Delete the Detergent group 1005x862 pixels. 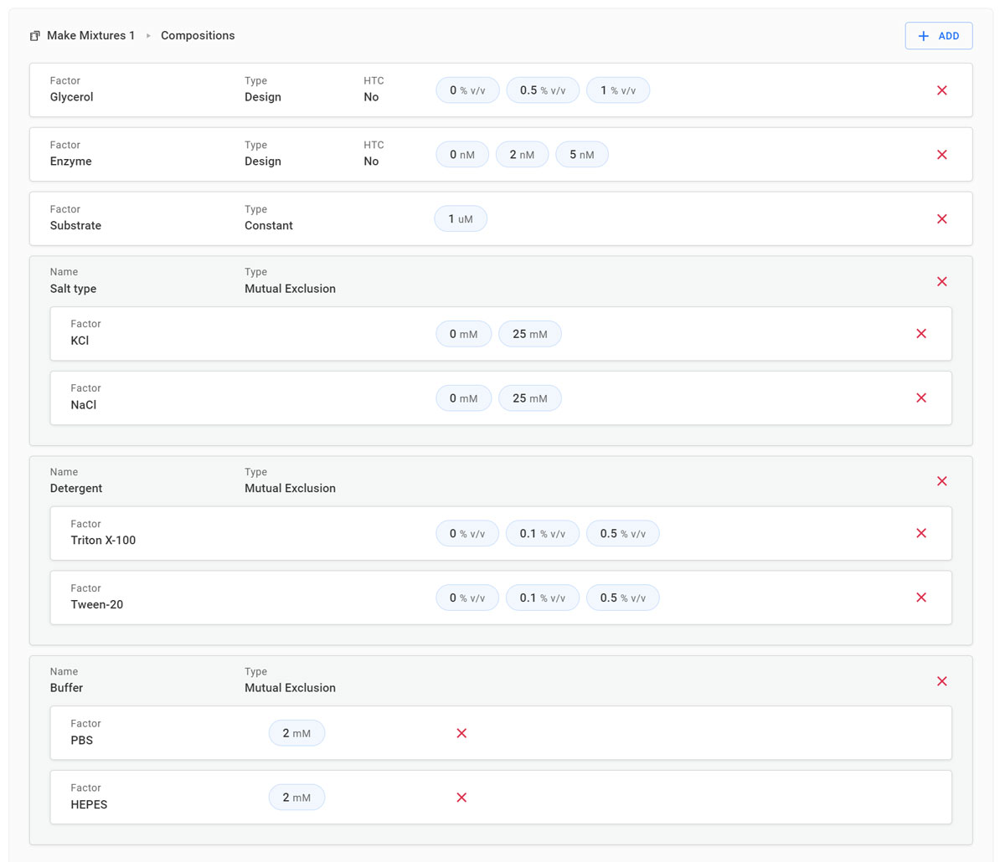(941, 481)
